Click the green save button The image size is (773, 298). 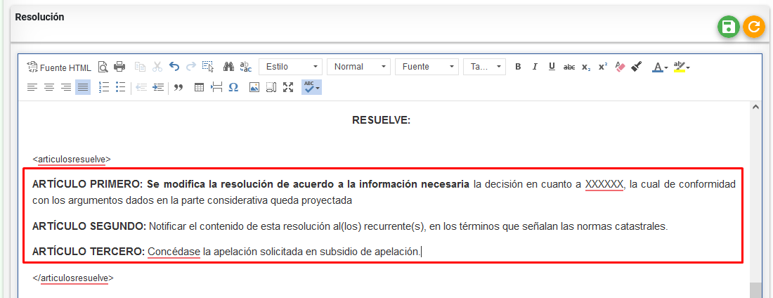coord(729,27)
